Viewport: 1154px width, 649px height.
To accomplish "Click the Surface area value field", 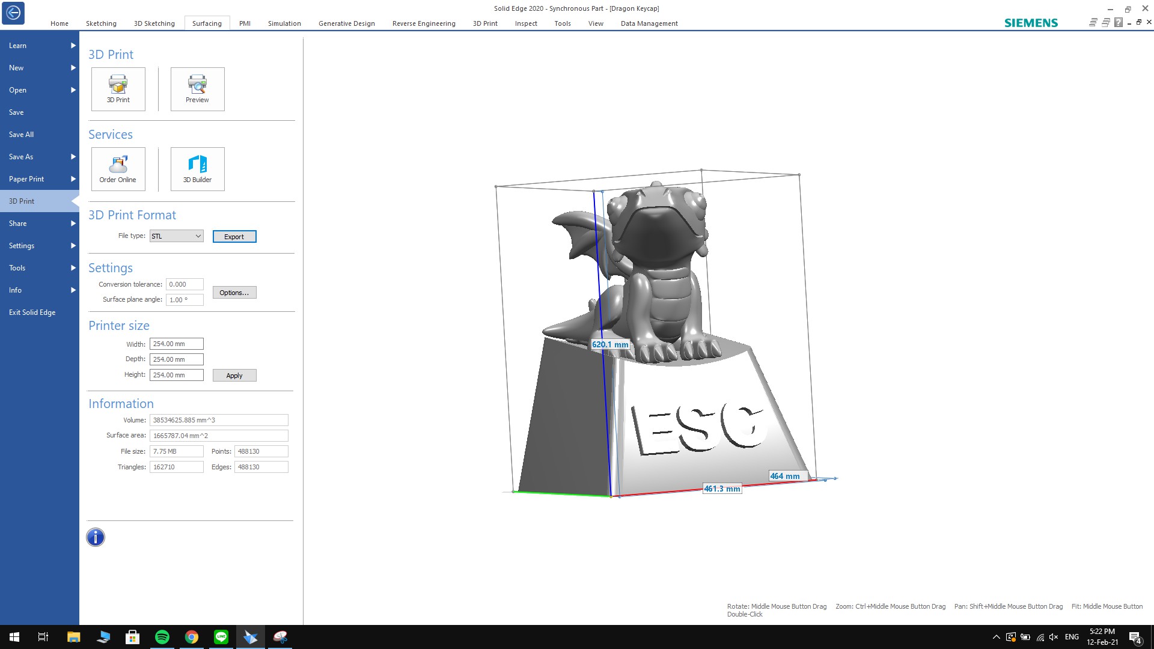I will pos(219,436).
